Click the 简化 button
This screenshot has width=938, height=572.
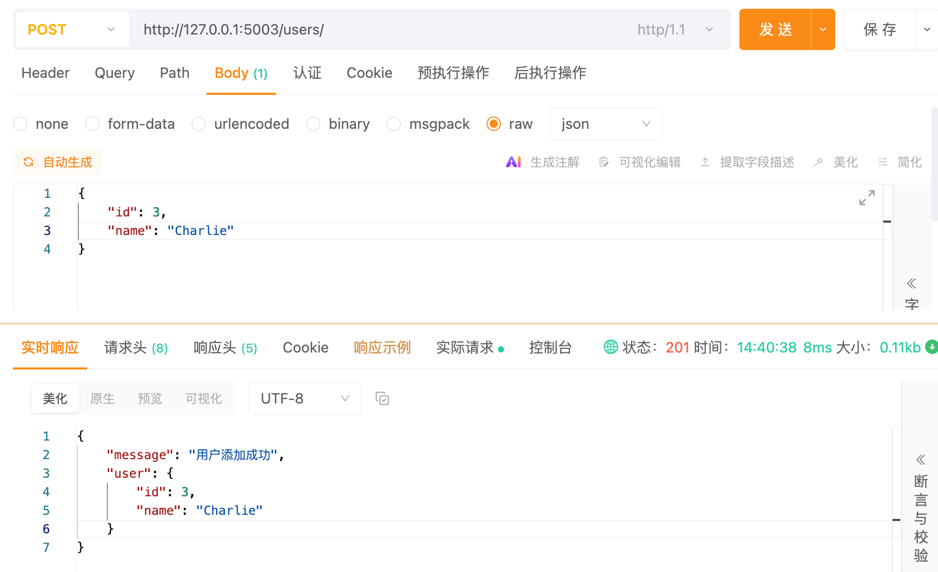pyautogui.click(x=900, y=162)
